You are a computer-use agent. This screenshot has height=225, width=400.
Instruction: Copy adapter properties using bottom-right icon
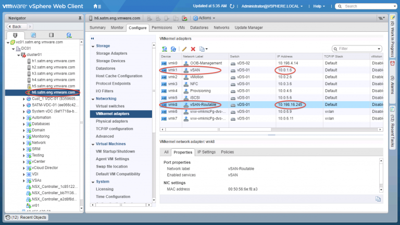click(x=378, y=199)
